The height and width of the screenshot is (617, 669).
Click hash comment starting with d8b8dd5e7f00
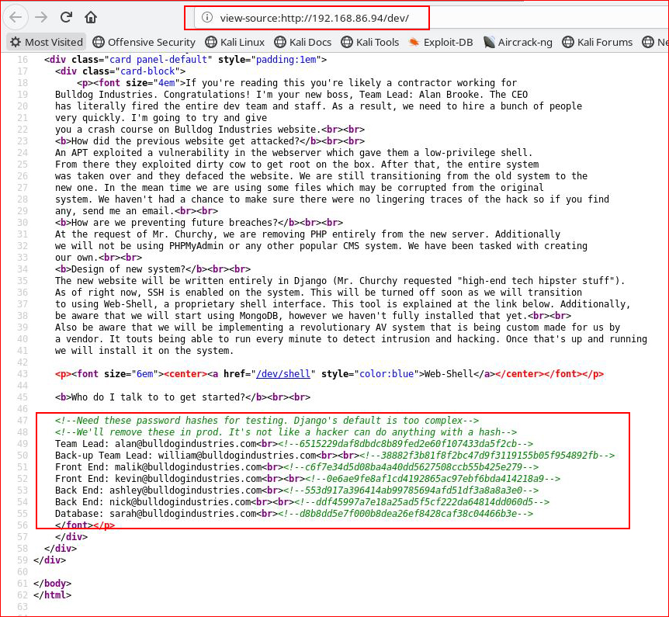[x=406, y=513]
